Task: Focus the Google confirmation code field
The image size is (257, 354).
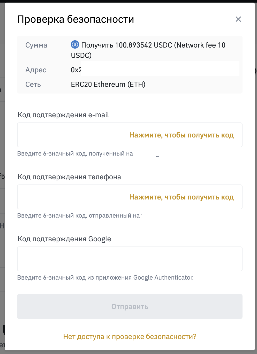Action: 130,259
